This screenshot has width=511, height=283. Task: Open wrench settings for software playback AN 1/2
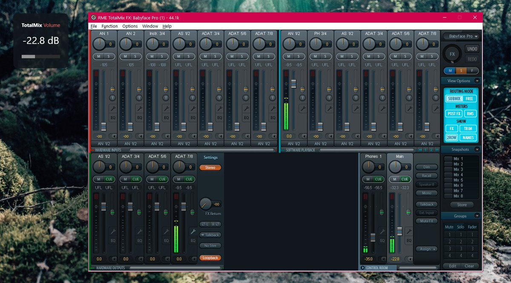point(303,108)
